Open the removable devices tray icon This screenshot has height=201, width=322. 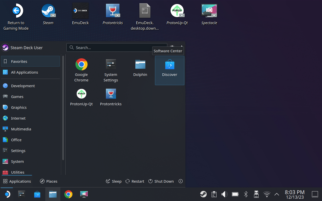(x=256, y=194)
